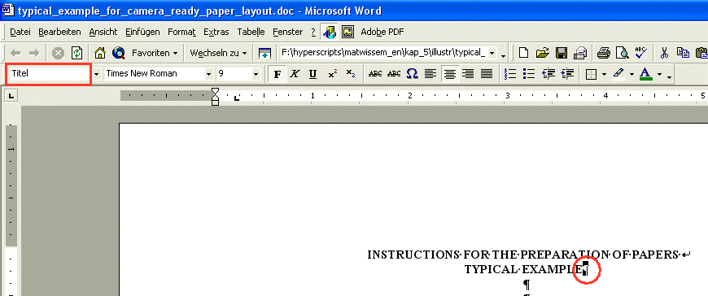
Task: Open the Favoriten dropdown
Action: [155, 53]
